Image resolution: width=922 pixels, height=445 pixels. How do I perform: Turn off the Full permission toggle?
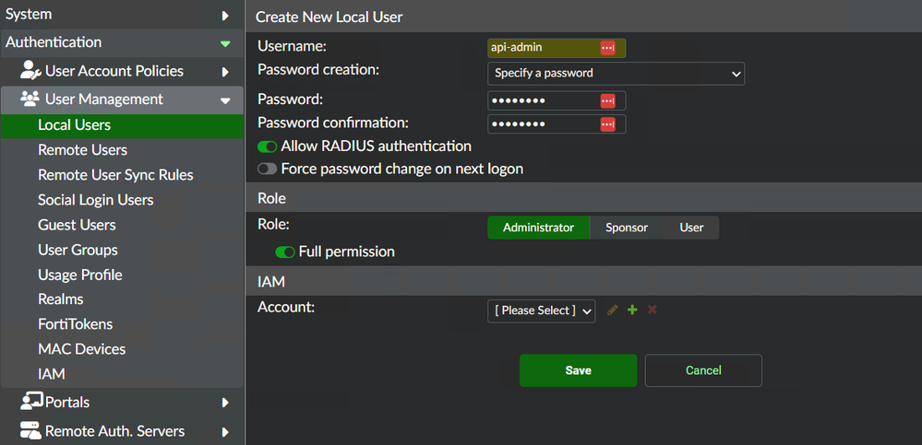285,252
